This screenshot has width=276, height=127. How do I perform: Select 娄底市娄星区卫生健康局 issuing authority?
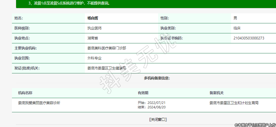[x=107, y=68]
